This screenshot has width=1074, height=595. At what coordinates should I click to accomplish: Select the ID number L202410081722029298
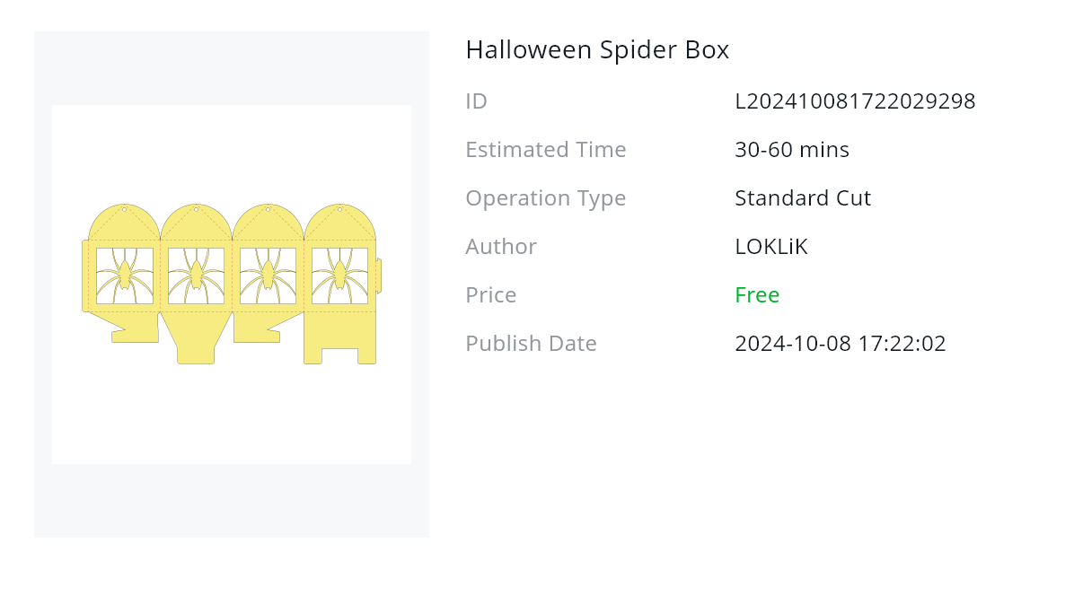coord(855,101)
